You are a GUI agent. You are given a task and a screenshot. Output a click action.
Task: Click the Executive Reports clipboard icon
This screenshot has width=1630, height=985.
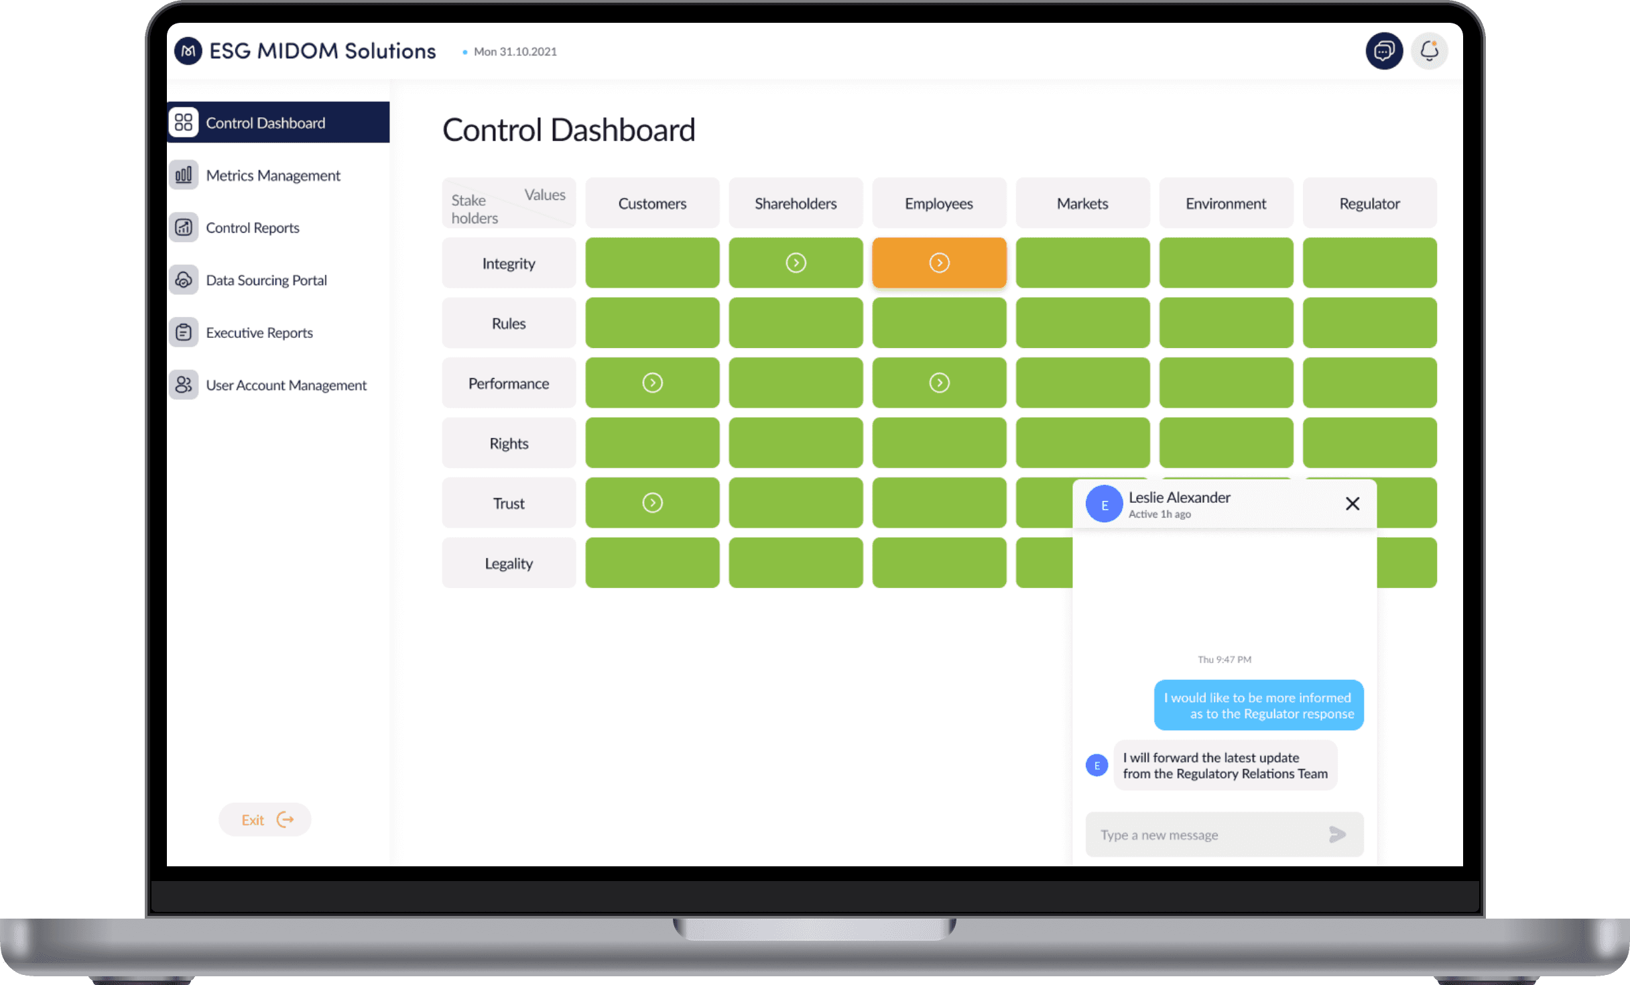click(x=184, y=333)
